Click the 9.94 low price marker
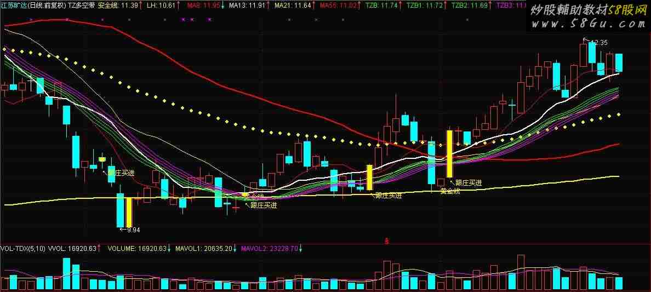651x292 pixels. tap(133, 230)
